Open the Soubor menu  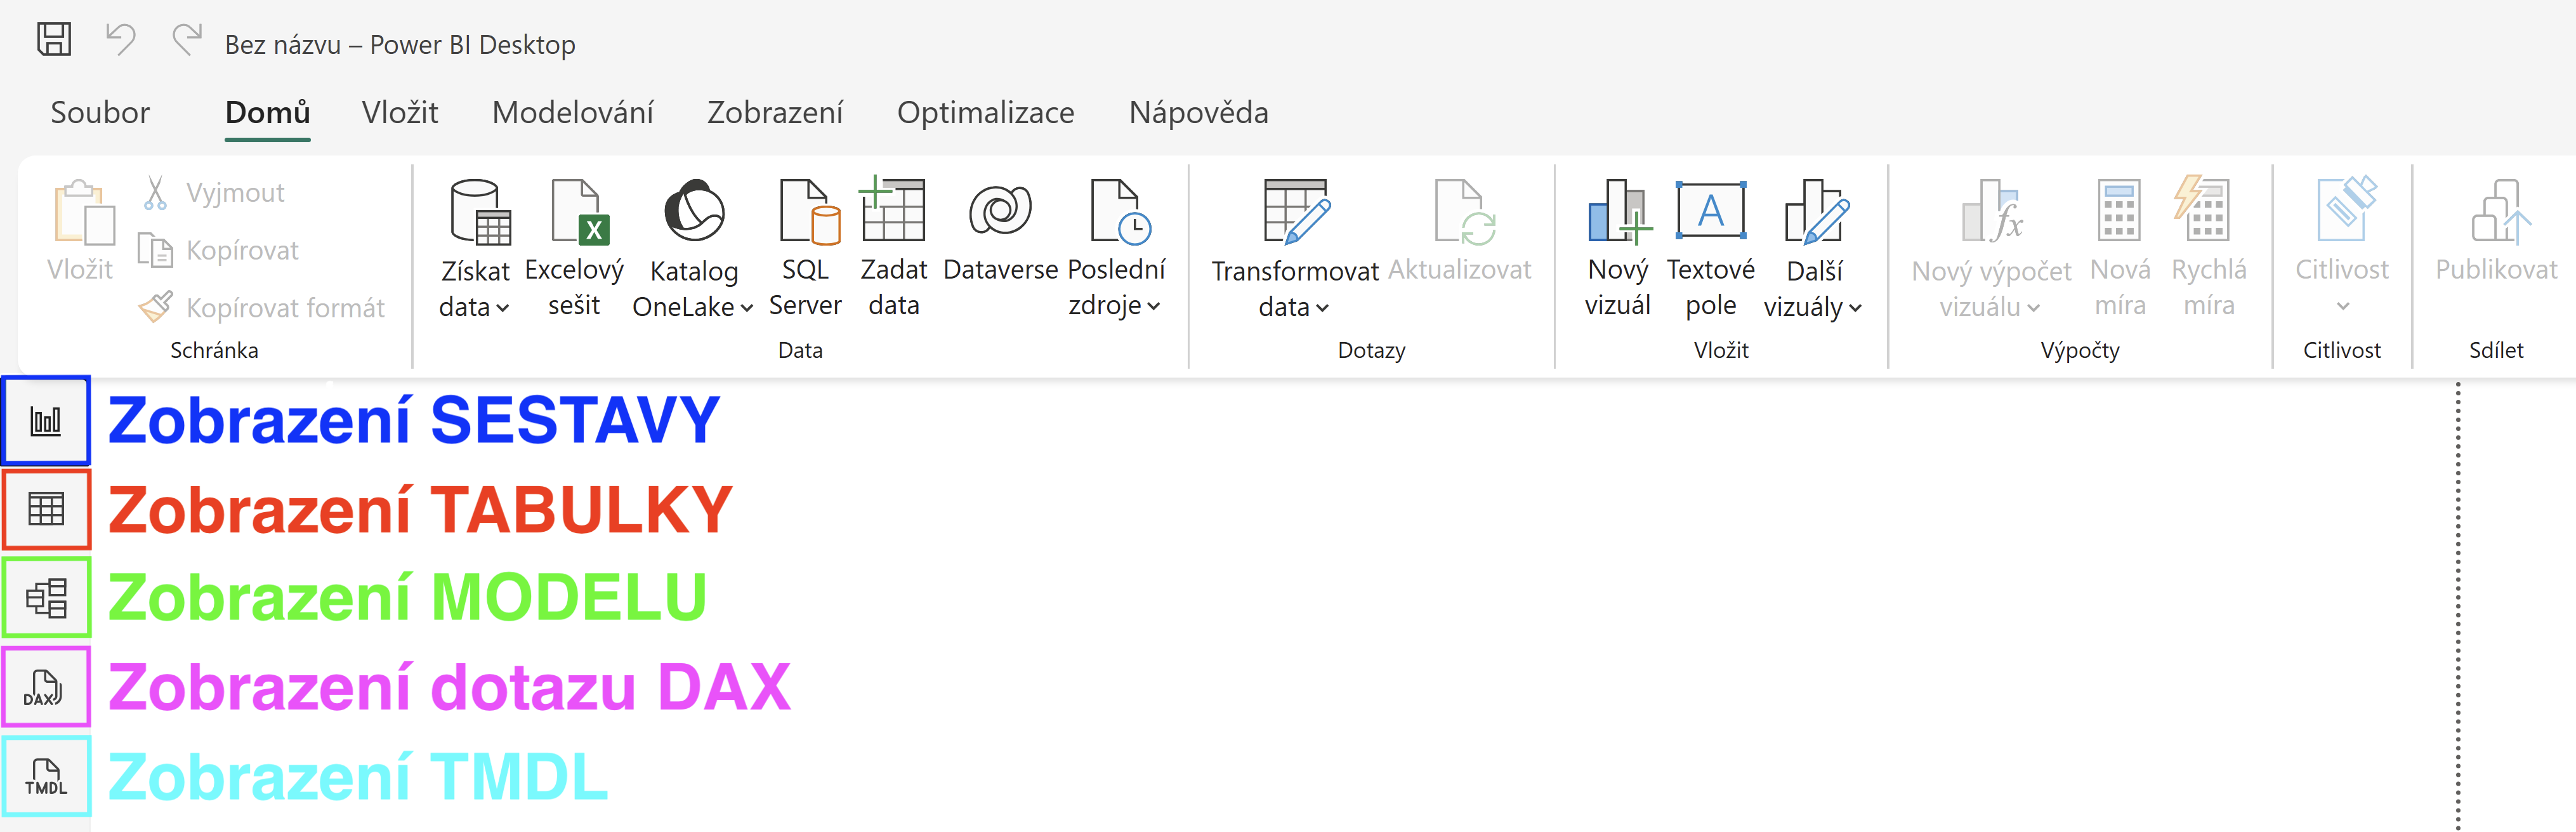coord(100,112)
